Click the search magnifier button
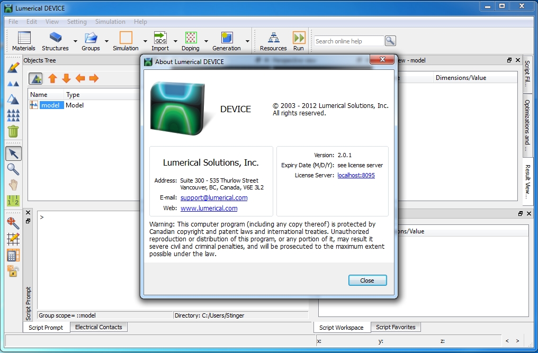Screen dimensions: 538x353 [390, 41]
